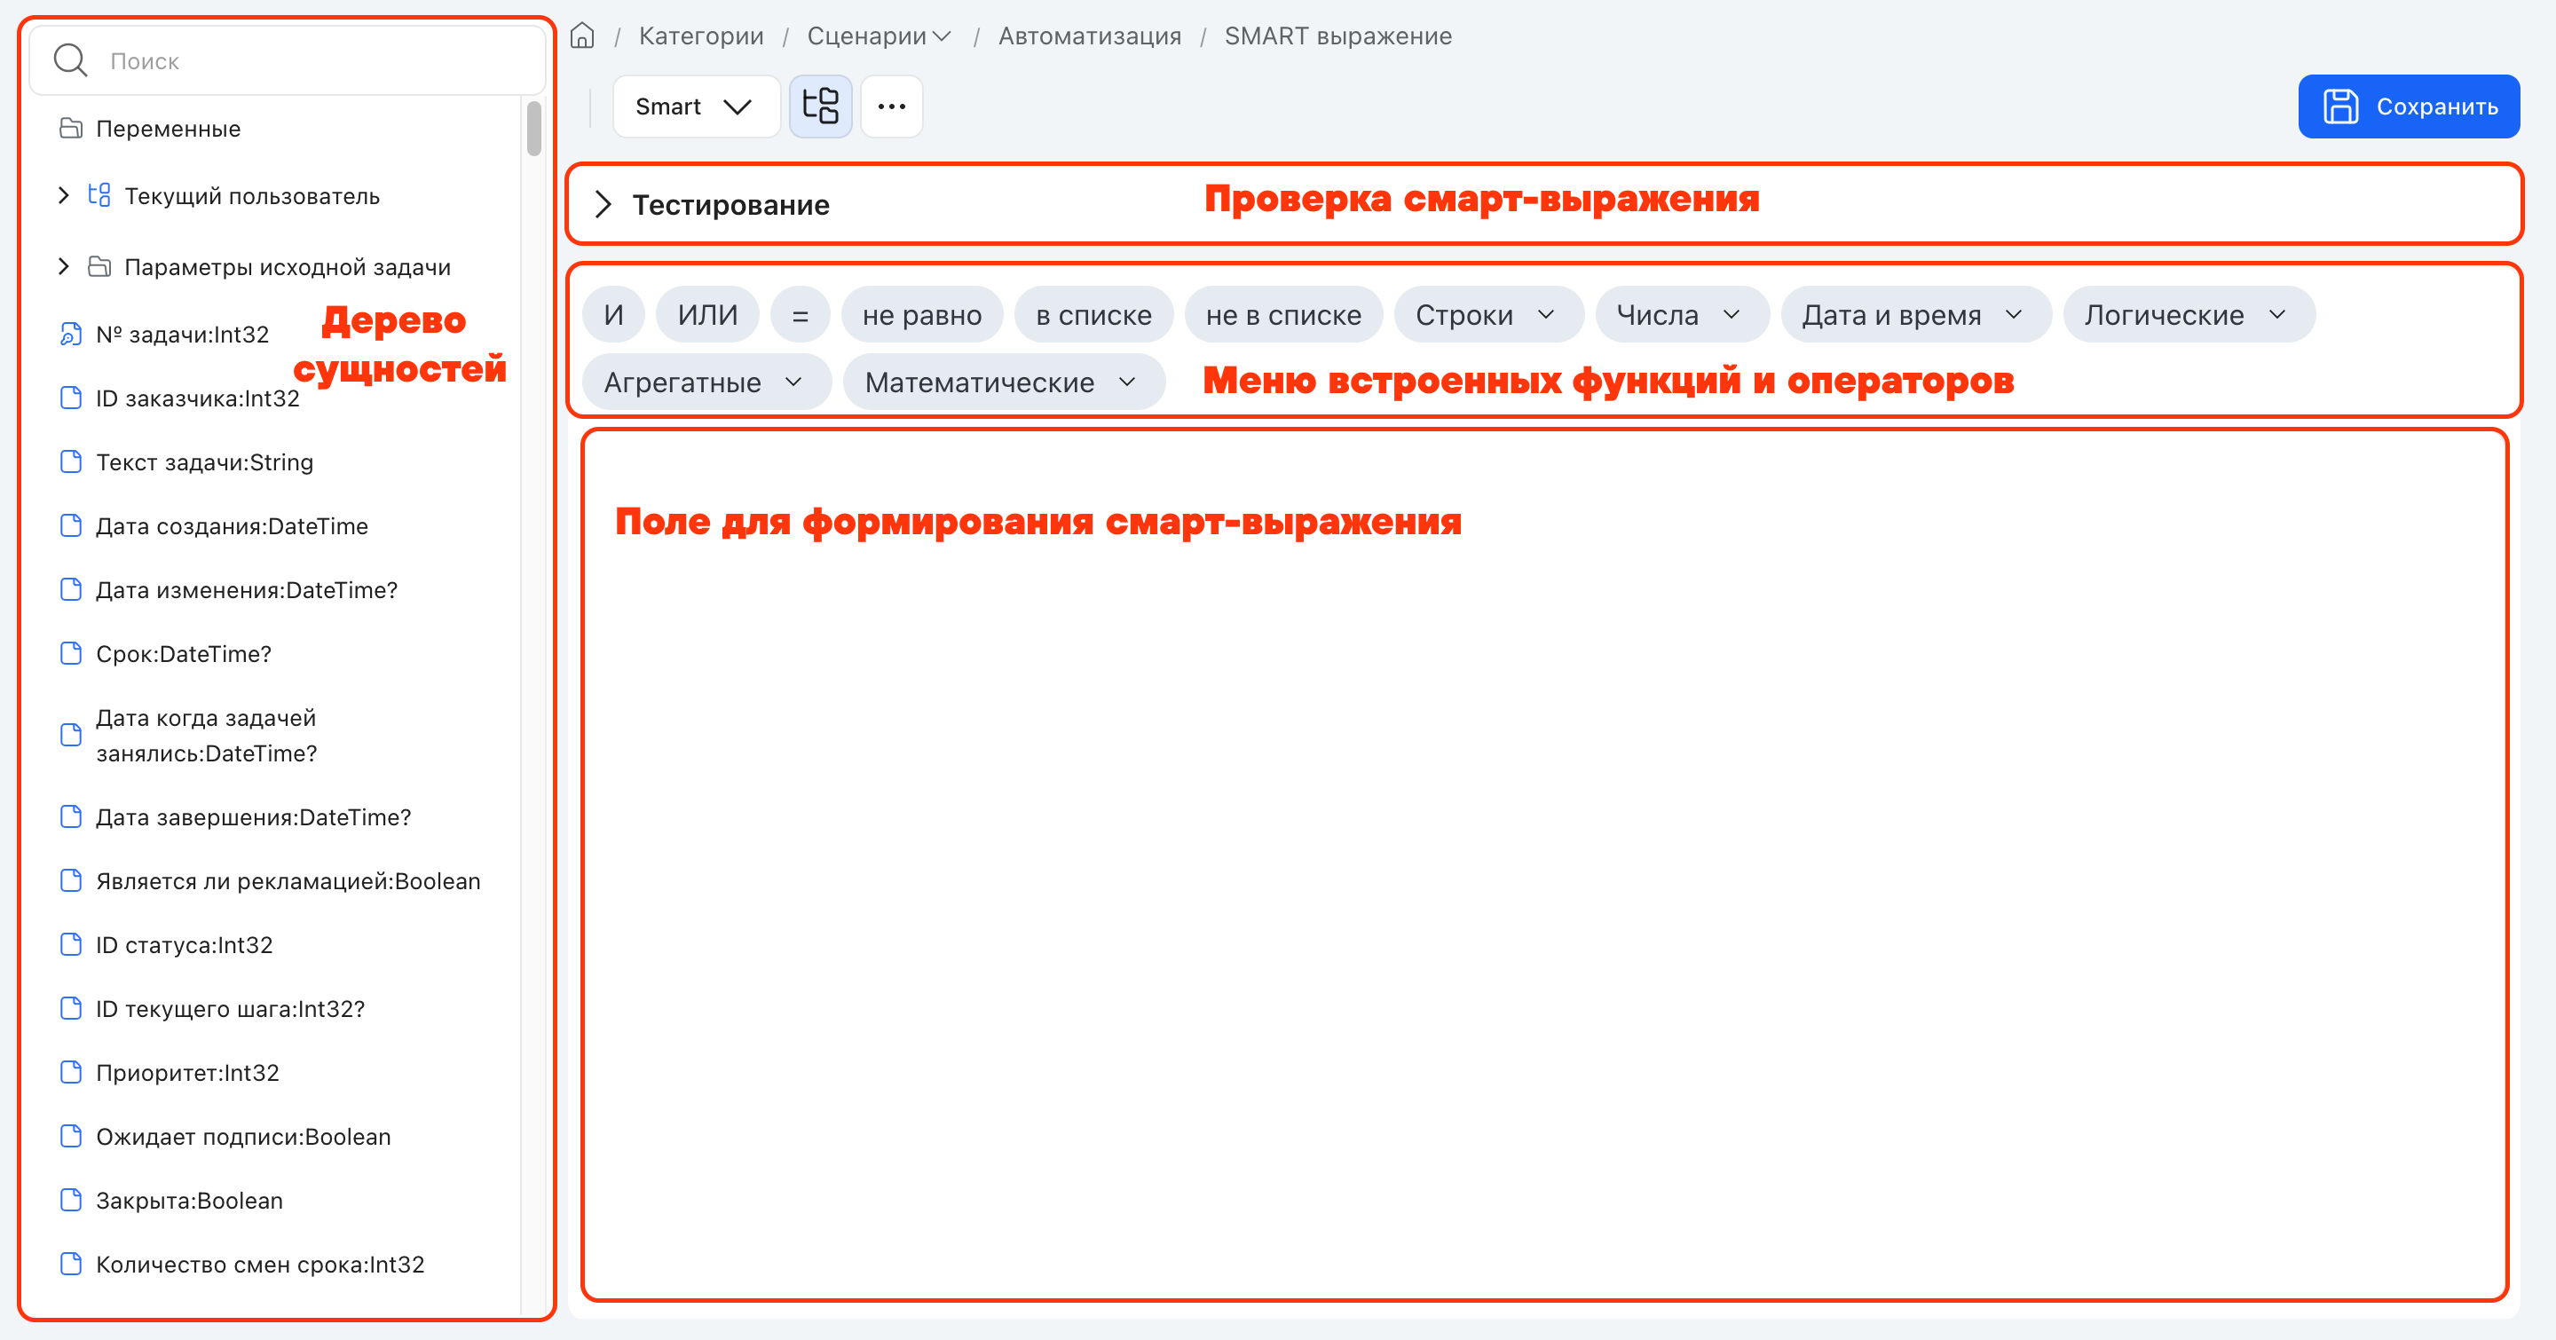
Task: Expand the Тестирование section
Action: click(603, 204)
